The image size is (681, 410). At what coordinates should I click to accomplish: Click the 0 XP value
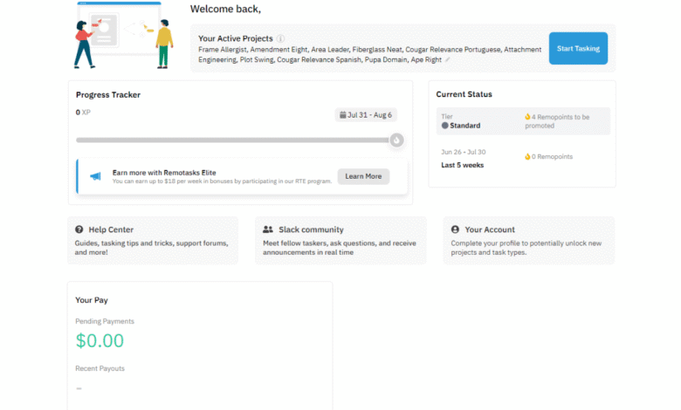pos(83,113)
